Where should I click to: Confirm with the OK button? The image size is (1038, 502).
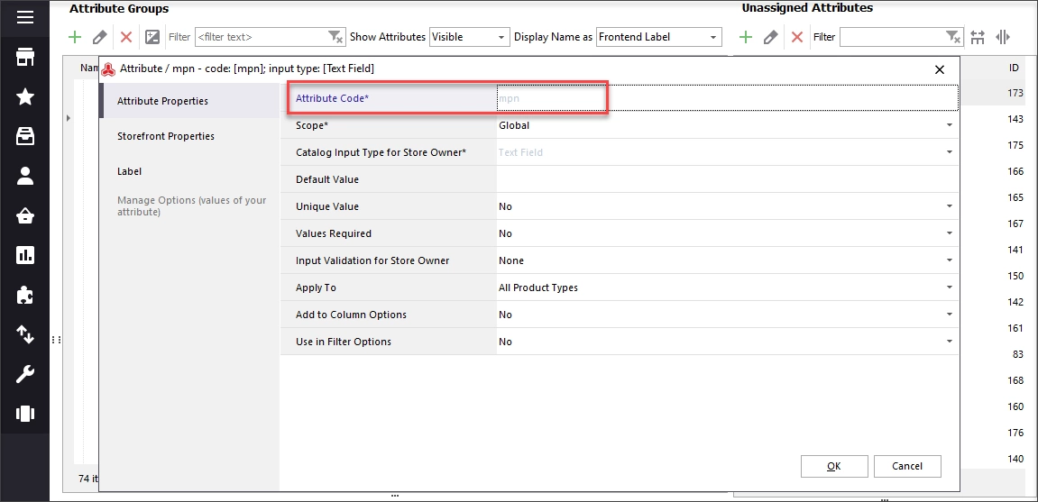point(834,466)
